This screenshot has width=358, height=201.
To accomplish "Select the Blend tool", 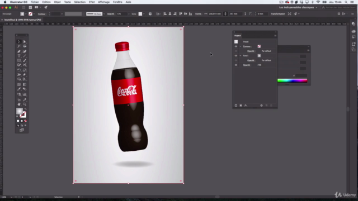I will click(25, 89).
